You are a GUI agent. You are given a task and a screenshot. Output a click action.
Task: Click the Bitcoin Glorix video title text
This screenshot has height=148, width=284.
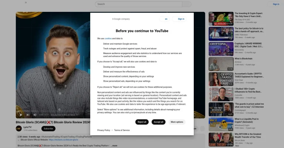[53, 122]
